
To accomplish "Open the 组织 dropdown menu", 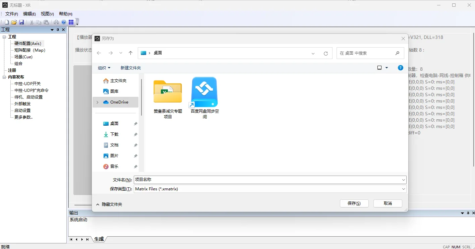I will click(104, 68).
